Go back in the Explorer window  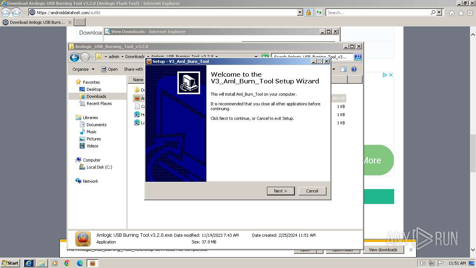point(74,57)
